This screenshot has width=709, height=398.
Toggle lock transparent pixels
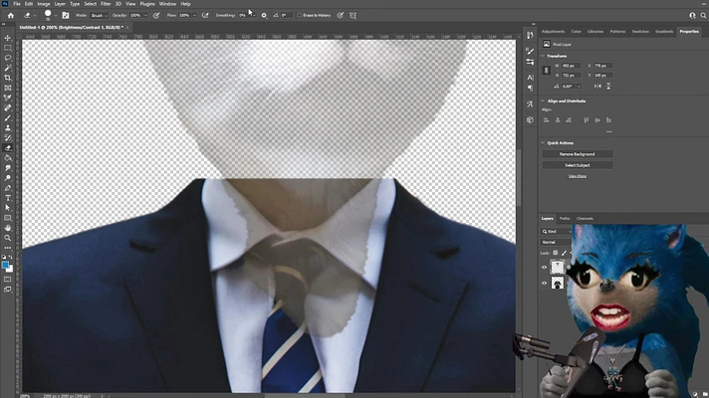pyautogui.click(x=556, y=253)
